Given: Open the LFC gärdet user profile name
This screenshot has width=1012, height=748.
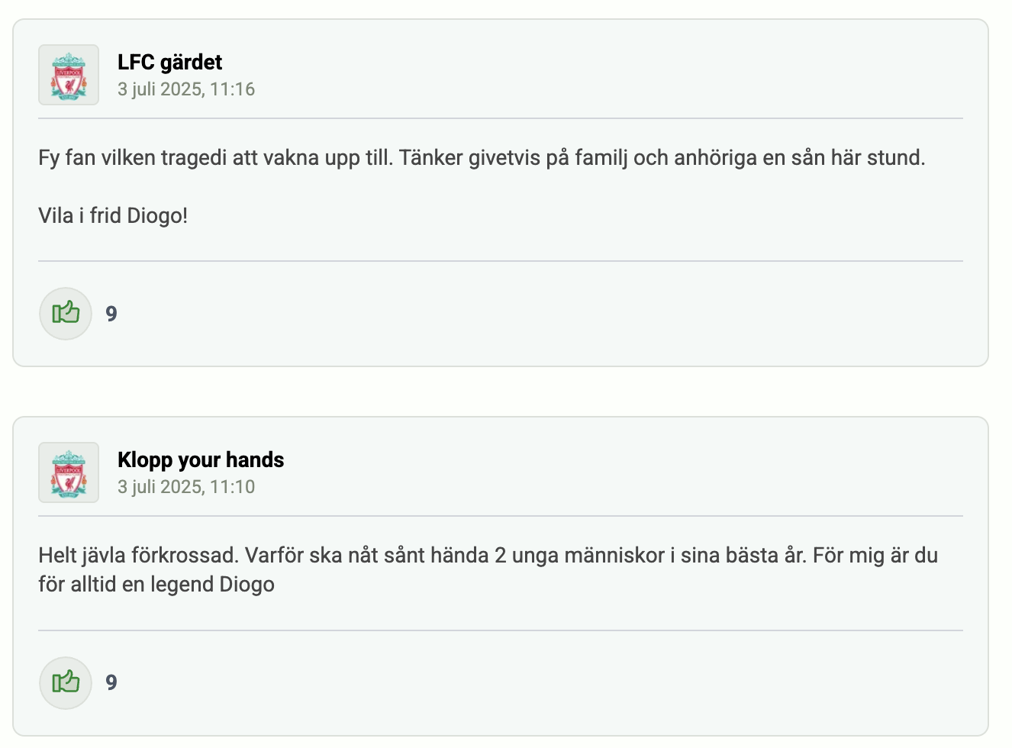Looking at the screenshot, I should (x=169, y=62).
